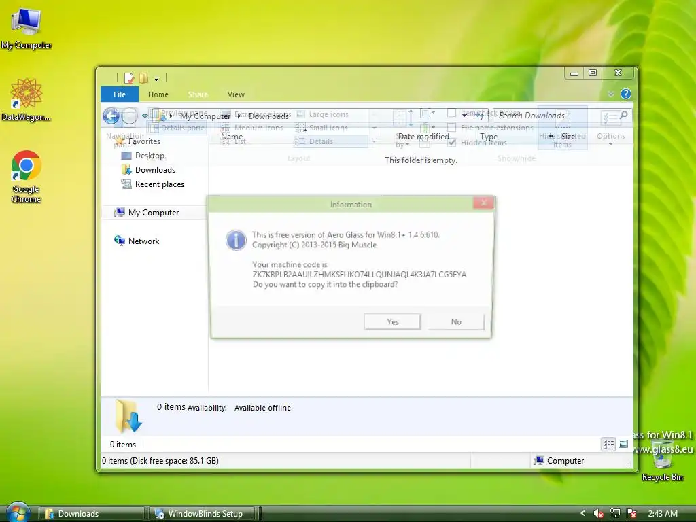Switch to the View ribbon tab

pos(236,94)
